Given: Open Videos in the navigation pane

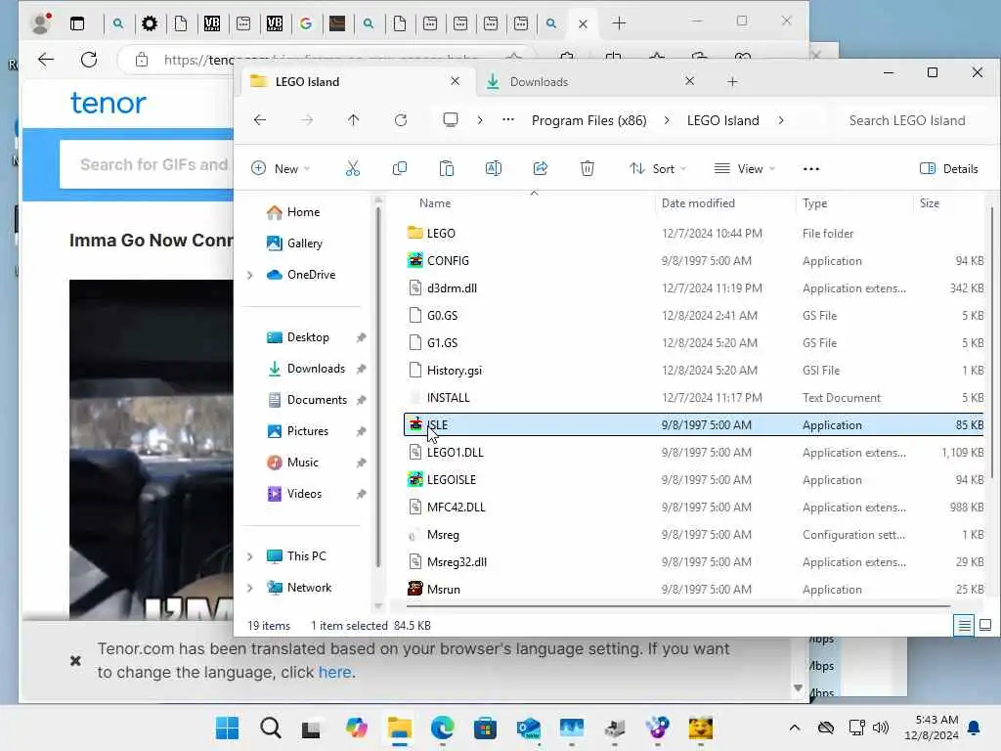Looking at the screenshot, I should coord(304,494).
